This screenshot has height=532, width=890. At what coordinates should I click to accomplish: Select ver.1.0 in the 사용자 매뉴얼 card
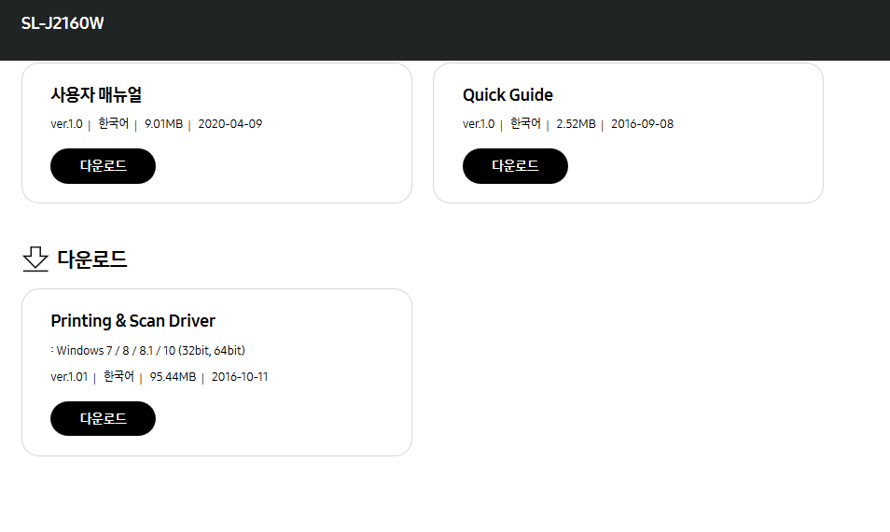(x=66, y=124)
